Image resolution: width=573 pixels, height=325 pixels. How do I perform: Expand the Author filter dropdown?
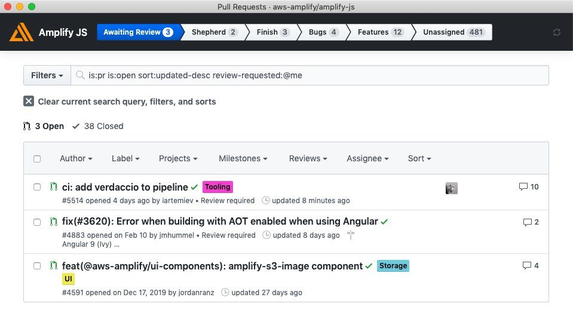(x=76, y=158)
